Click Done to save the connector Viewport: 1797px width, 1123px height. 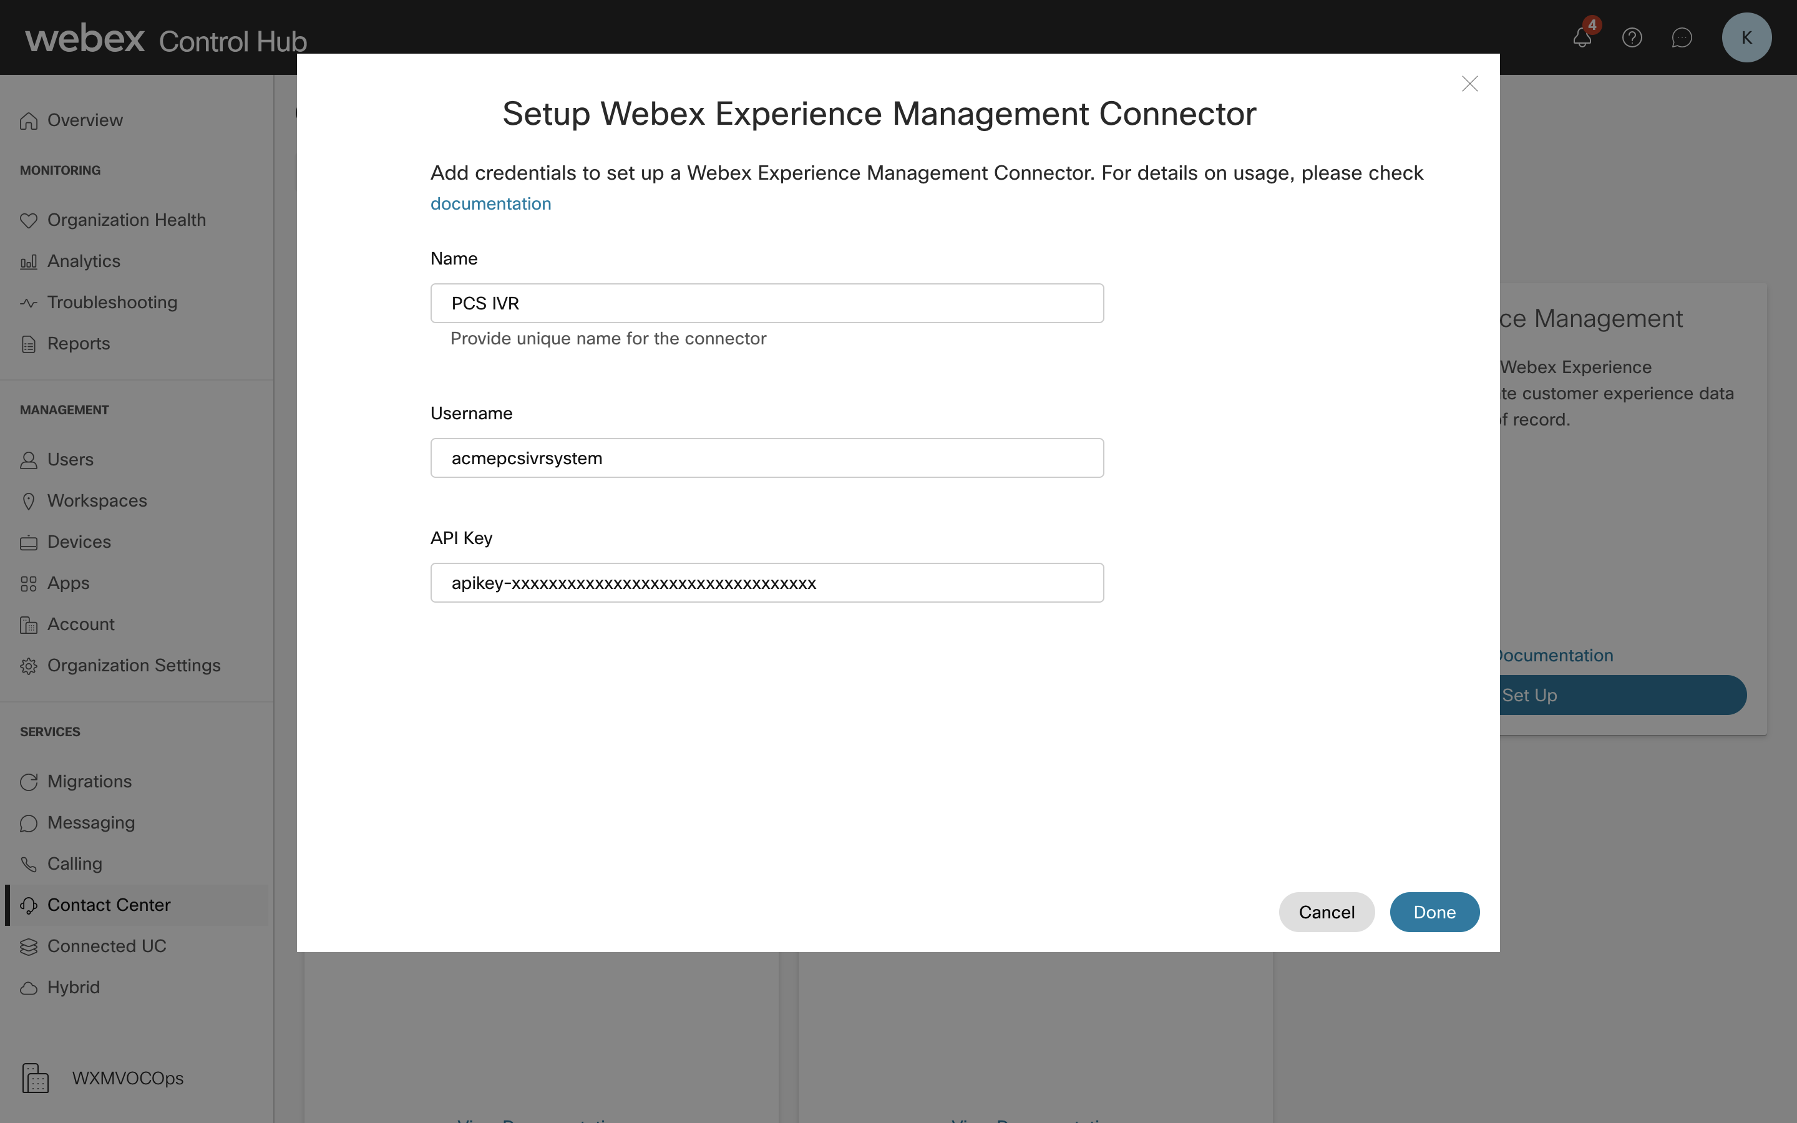pyautogui.click(x=1434, y=912)
